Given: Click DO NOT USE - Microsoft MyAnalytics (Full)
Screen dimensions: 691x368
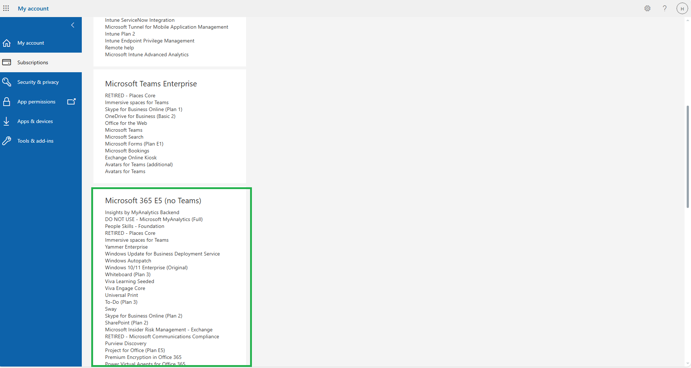Looking at the screenshot, I should click(x=154, y=219).
